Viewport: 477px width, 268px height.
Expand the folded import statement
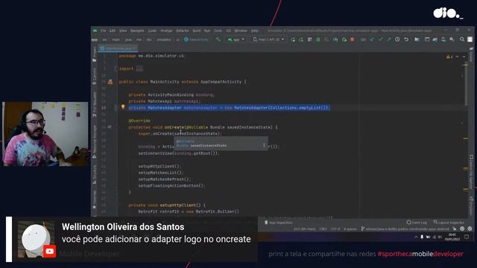[139, 68]
